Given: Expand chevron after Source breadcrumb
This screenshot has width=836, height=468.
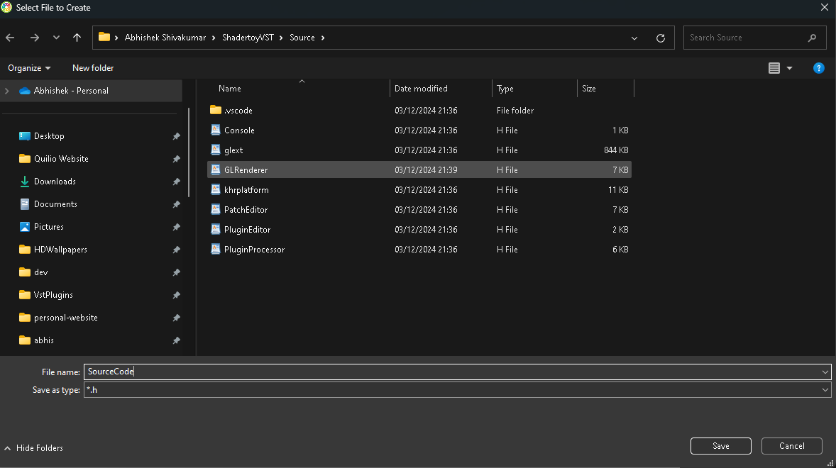Looking at the screenshot, I should tap(323, 38).
